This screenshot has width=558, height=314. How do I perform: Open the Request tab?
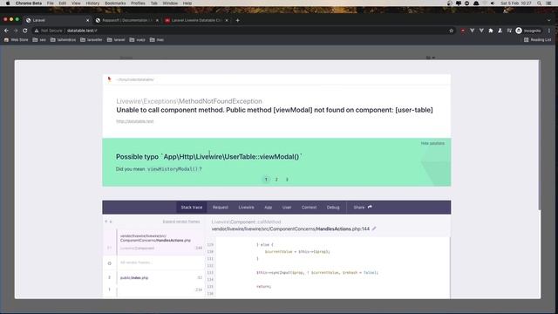pyautogui.click(x=221, y=208)
